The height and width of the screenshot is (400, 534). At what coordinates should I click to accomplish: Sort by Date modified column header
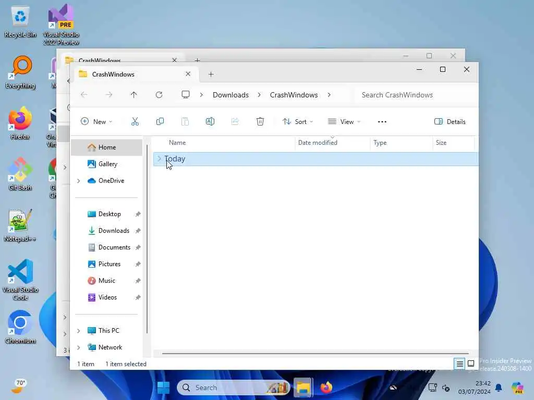pos(333,143)
